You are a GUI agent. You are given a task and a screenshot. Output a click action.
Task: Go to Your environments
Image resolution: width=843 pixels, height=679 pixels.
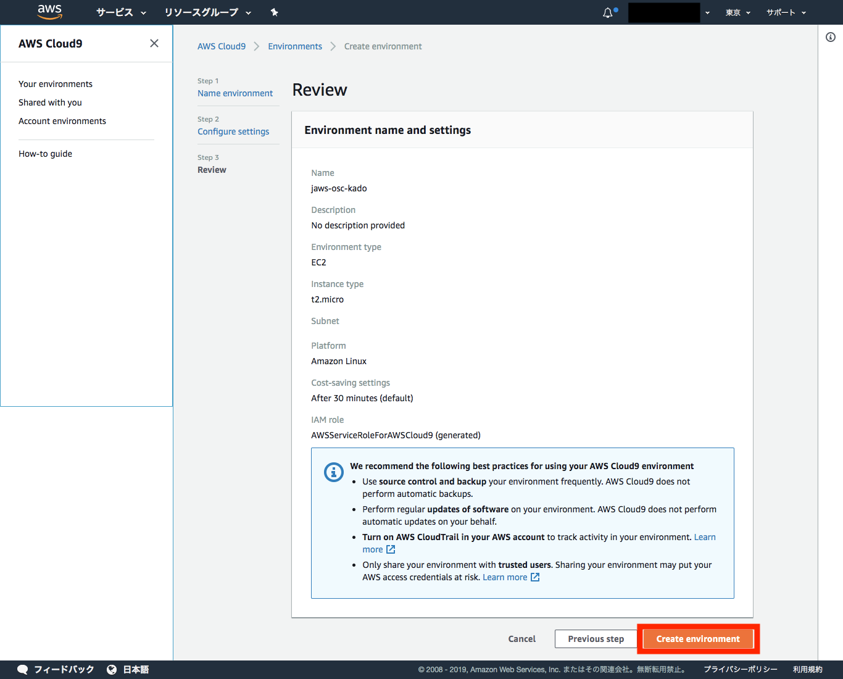56,84
